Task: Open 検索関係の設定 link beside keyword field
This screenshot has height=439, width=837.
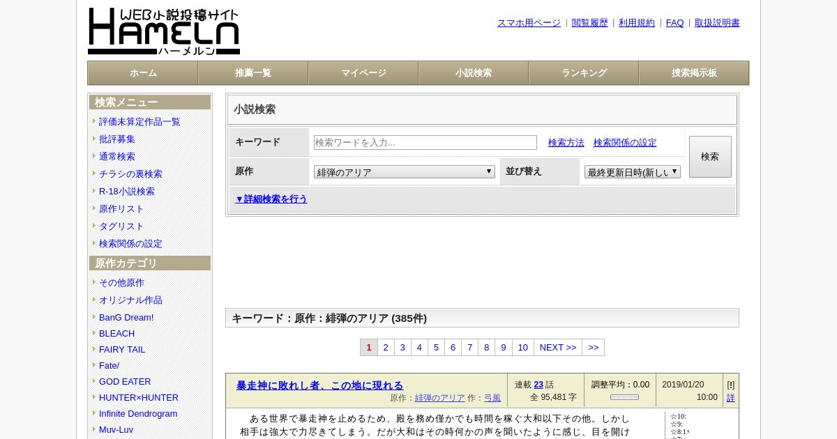Action: coord(625,142)
